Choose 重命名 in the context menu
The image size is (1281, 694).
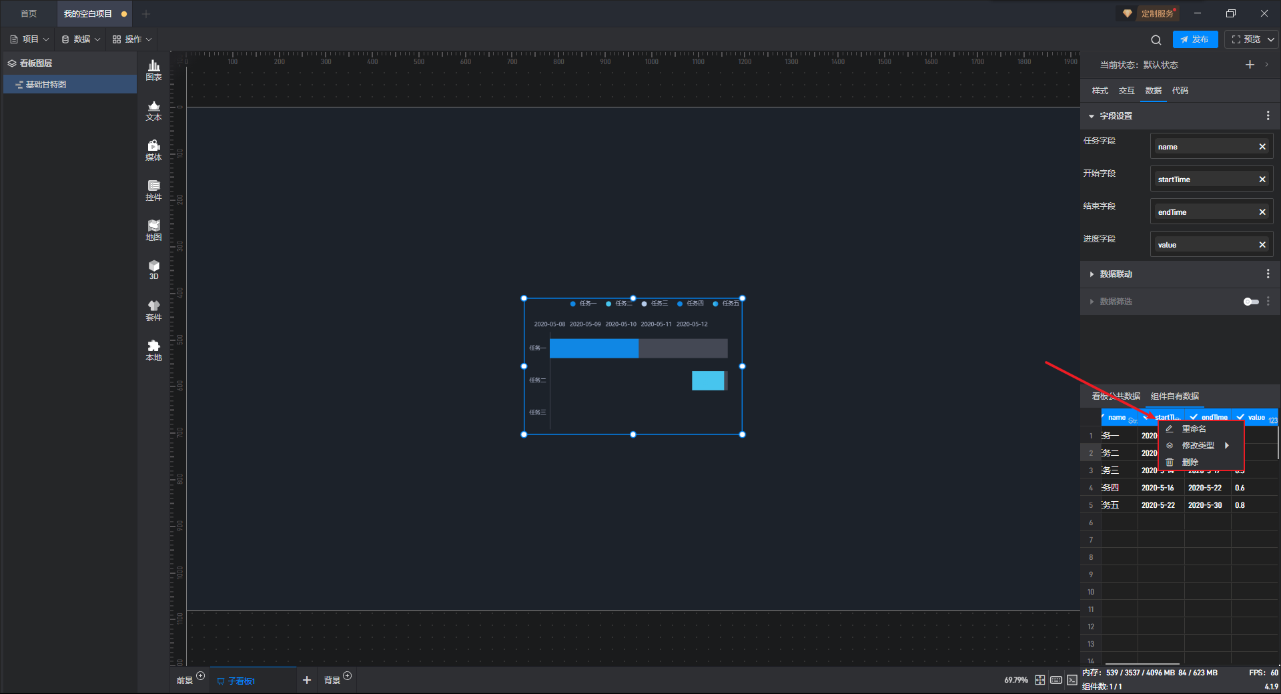point(1194,429)
